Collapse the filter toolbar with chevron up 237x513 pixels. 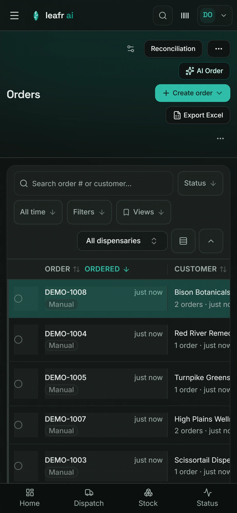tap(211, 241)
